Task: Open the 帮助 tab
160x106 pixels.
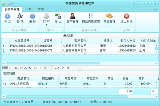Action: point(41,9)
